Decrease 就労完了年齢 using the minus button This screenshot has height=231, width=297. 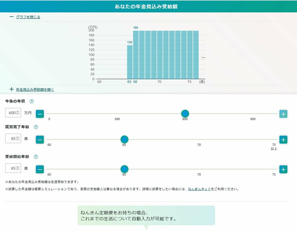pos(40,139)
